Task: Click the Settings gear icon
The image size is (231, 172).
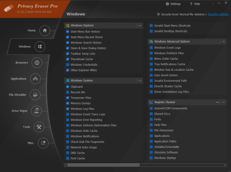Action: [x=167, y=4]
